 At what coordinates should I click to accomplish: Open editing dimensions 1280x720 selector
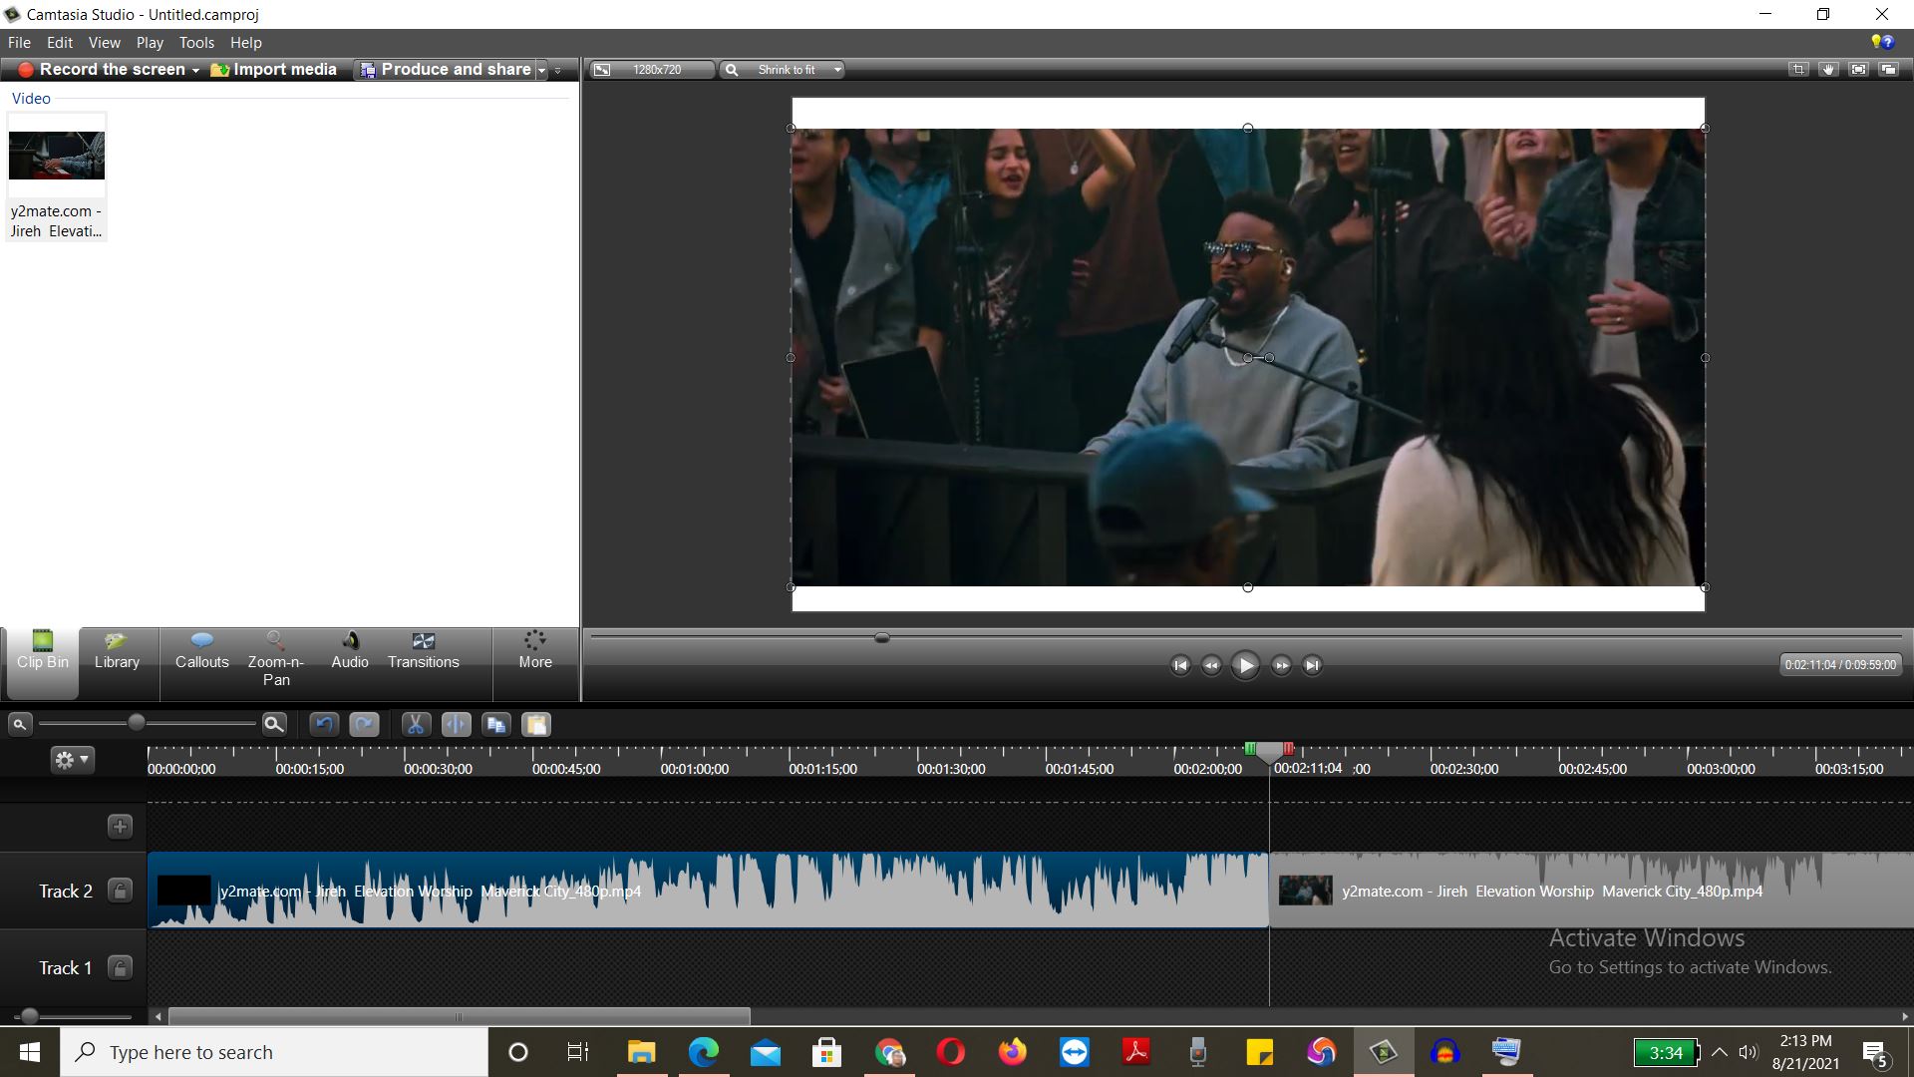(x=654, y=70)
